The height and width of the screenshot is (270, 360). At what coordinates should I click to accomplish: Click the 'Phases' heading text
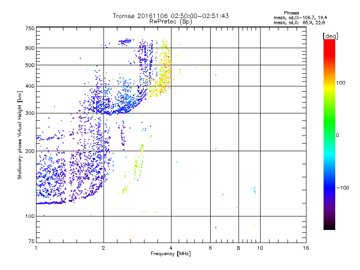point(291,13)
